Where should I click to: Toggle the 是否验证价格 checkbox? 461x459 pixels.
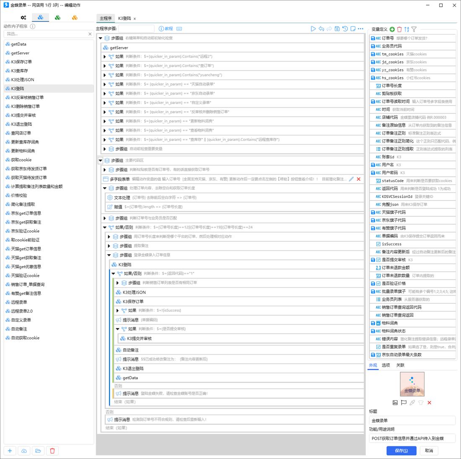(378, 284)
